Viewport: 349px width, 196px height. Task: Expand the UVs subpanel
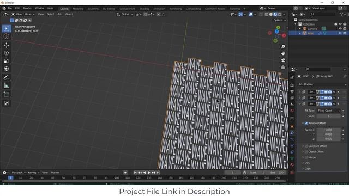pos(307,163)
